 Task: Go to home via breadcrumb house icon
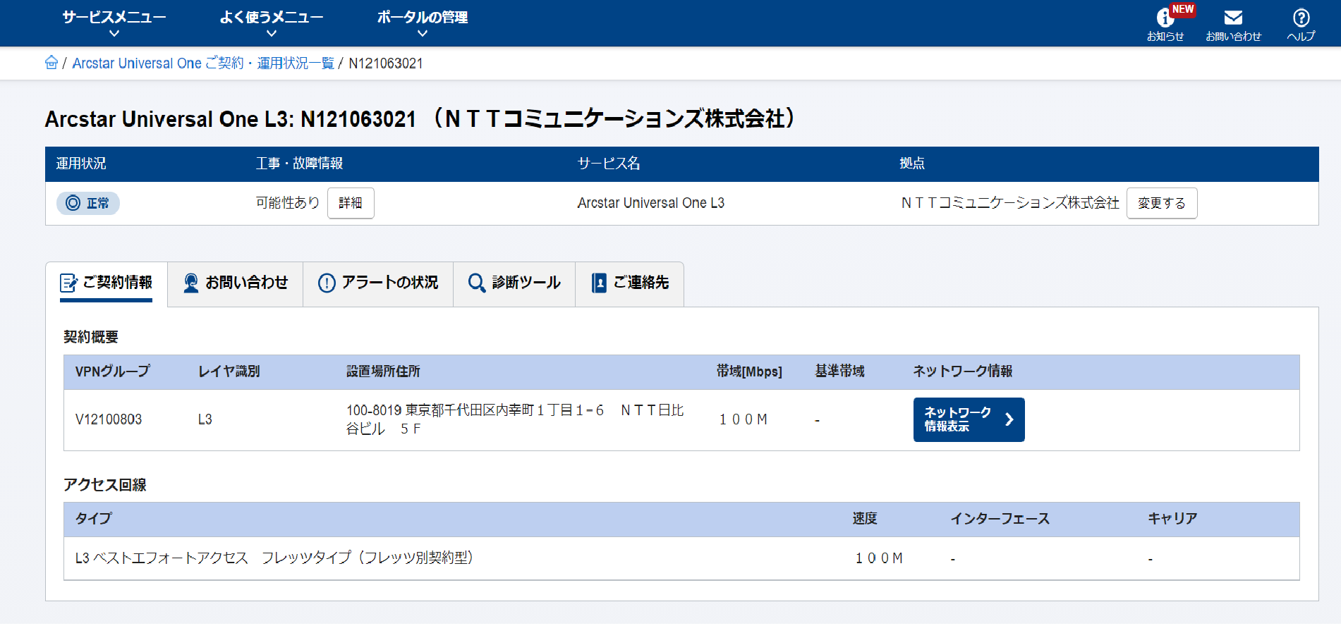51,63
